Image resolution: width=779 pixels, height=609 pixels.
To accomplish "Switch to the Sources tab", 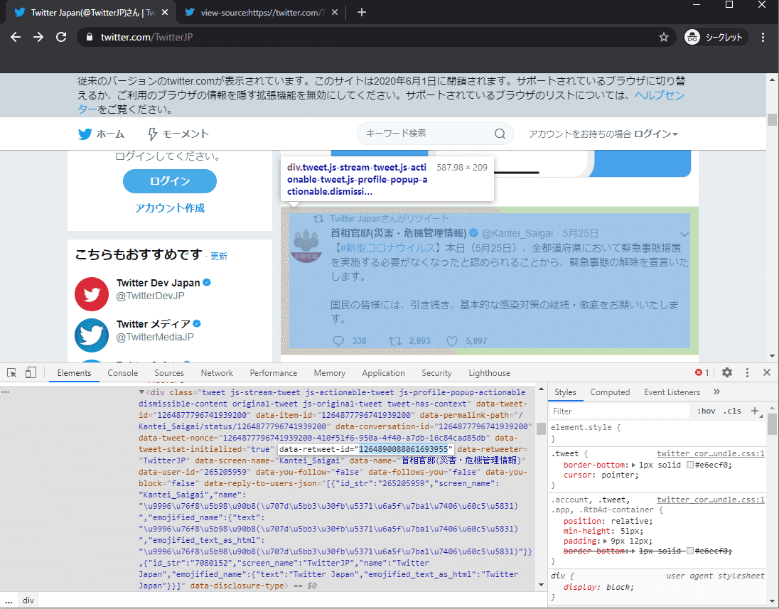I will point(169,372).
